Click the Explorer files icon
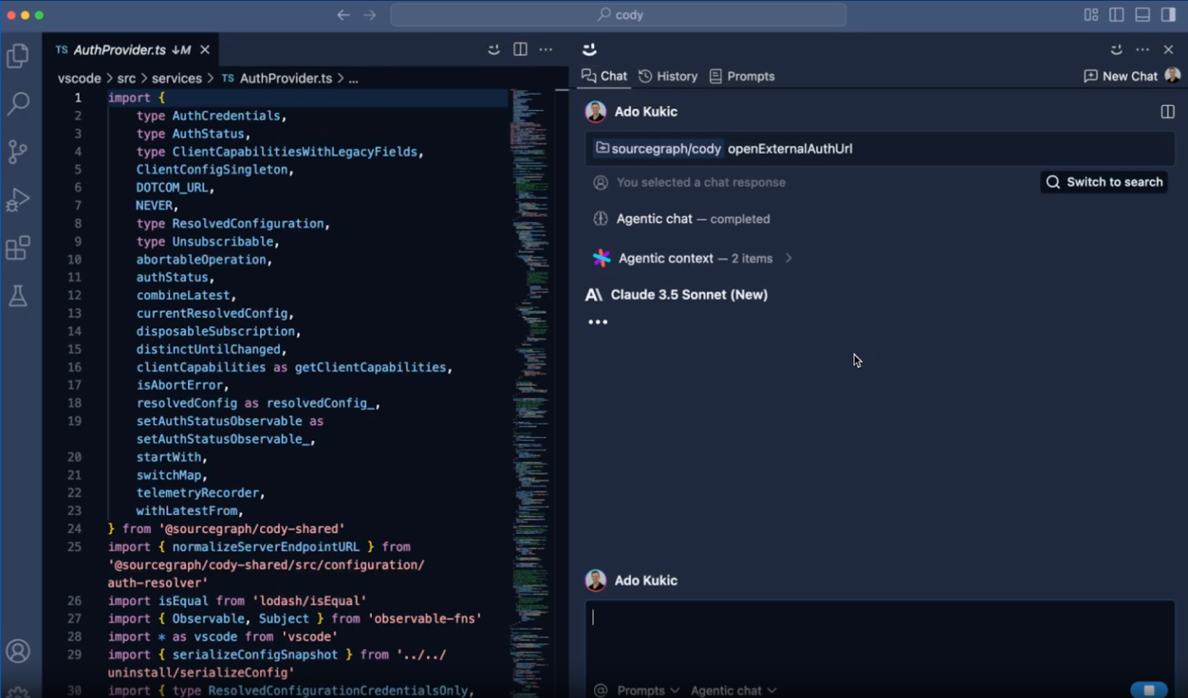This screenshot has width=1188, height=698. 17,55
